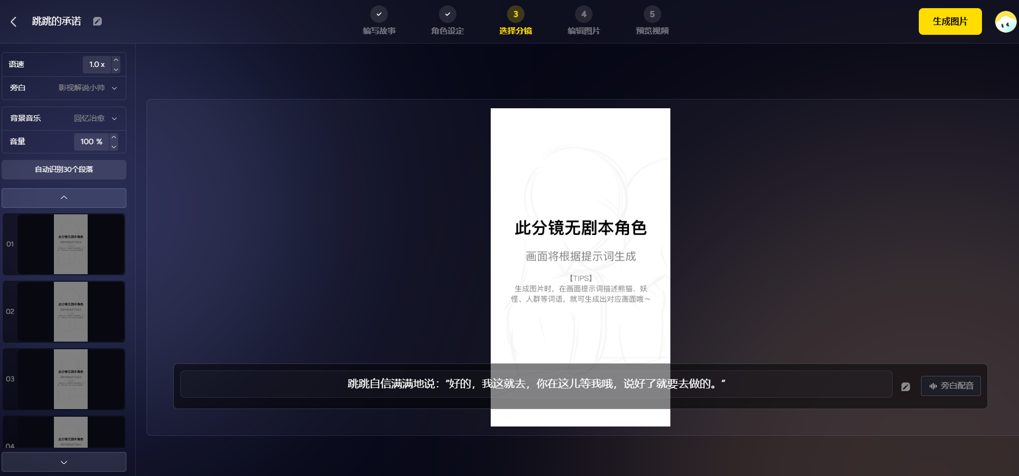
Task: Click the subtitle edit pencil icon
Action: [906, 386]
